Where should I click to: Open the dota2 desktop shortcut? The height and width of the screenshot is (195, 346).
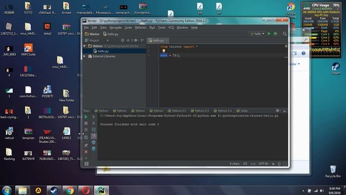[47, 29]
